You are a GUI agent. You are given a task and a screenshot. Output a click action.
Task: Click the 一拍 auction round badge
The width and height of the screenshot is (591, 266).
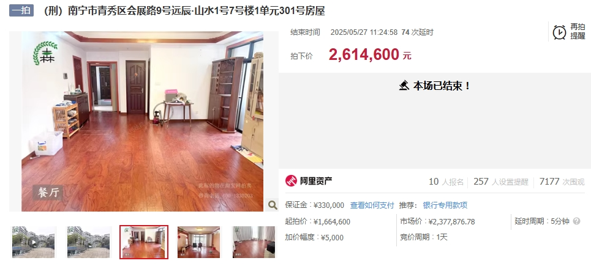pos(21,10)
